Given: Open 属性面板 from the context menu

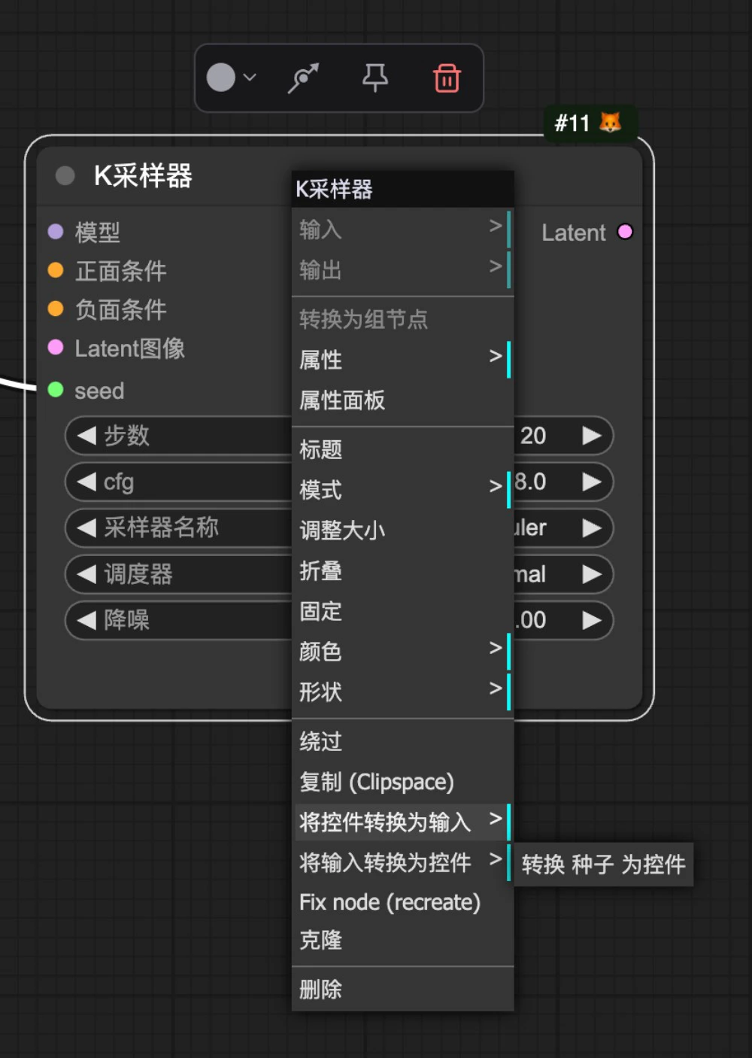Looking at the screenshot, I should point(341,400).
